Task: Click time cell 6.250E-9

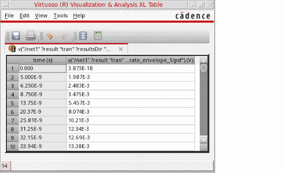Action: click(43, 86)
